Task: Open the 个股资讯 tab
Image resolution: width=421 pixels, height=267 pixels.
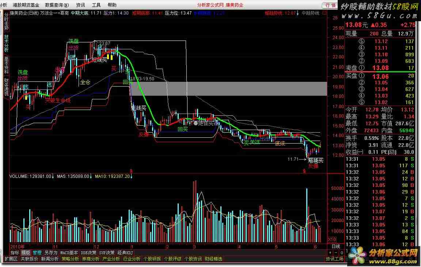Action: click(193, 259)
